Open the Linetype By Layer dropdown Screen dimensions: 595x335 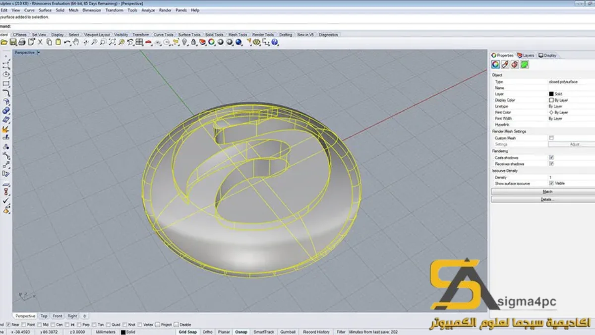[x=571, y=106]
